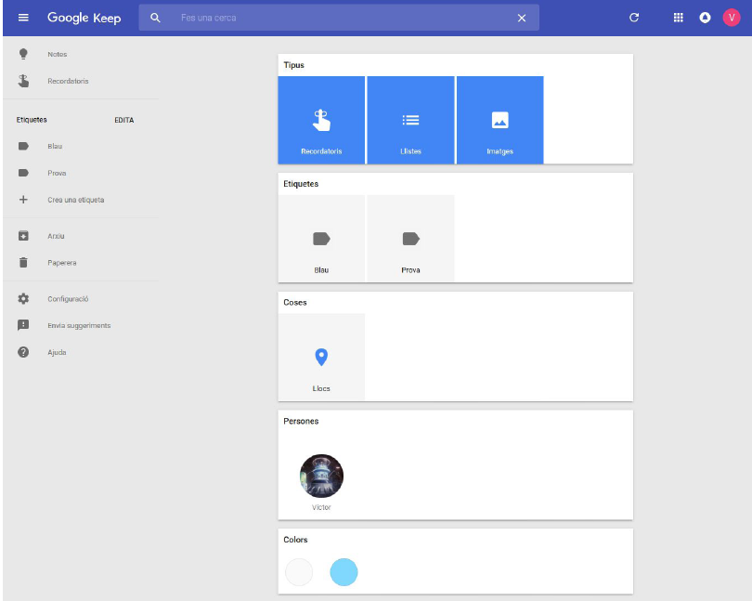Open Arxiu in the sidebar
Image resolution: width=752 pixels, height=601 pixels.
56,236
